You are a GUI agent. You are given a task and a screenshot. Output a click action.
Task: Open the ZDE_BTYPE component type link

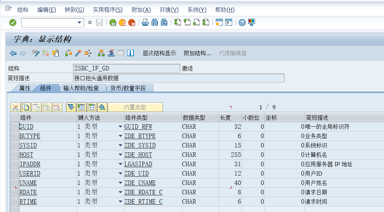[140, 136]
